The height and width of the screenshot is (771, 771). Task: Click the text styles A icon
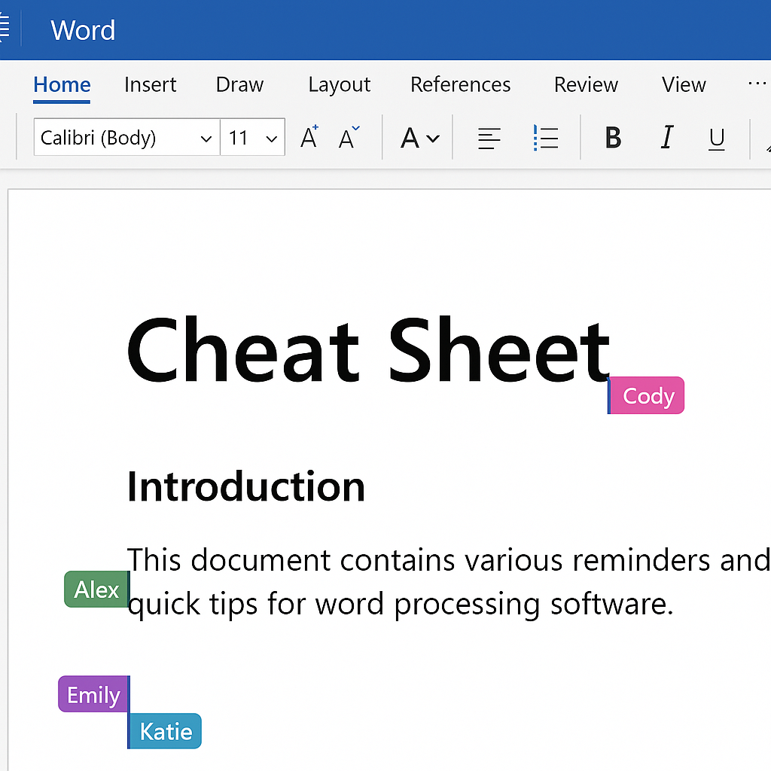point(410,138)
